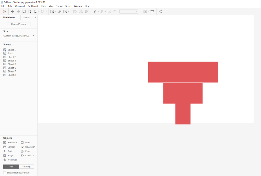
Task: Click the Share icon in the toolbar
Action: [160, 11]
